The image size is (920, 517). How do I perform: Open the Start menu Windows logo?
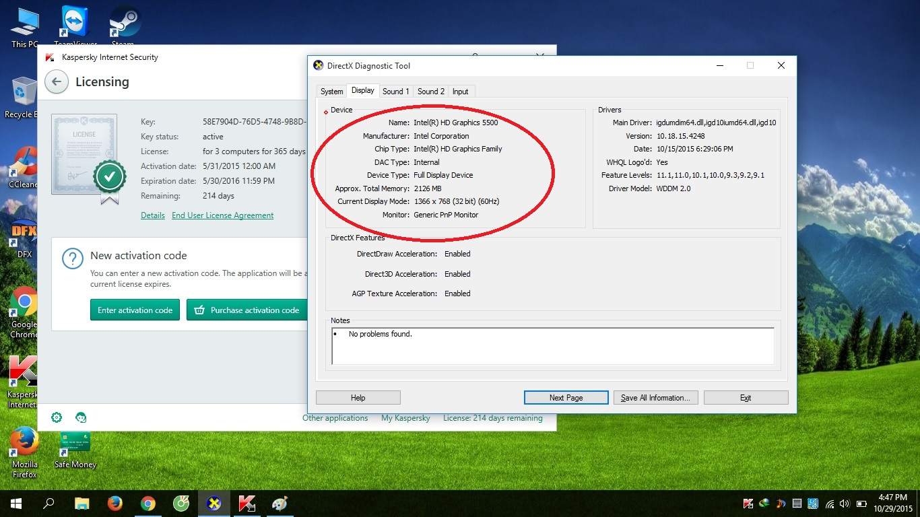tap(15, 504)
